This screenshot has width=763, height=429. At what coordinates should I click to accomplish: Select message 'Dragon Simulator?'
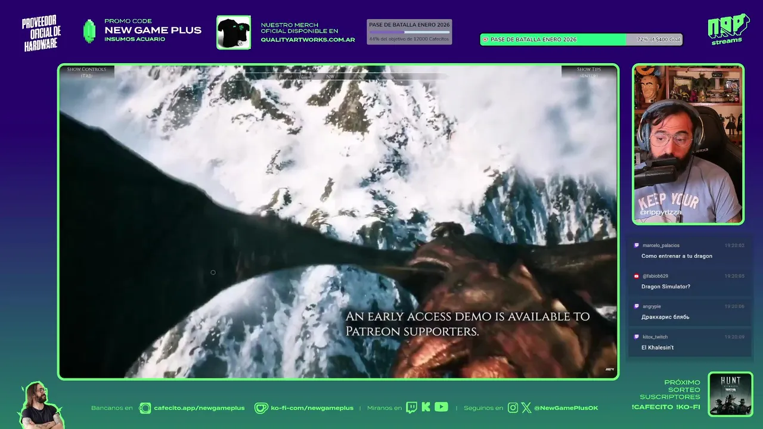(x=665, y=287)
